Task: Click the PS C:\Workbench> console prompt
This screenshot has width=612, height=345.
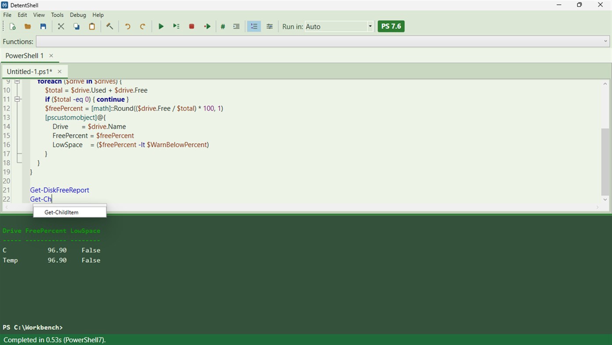Action: click(x=33, y=327)
